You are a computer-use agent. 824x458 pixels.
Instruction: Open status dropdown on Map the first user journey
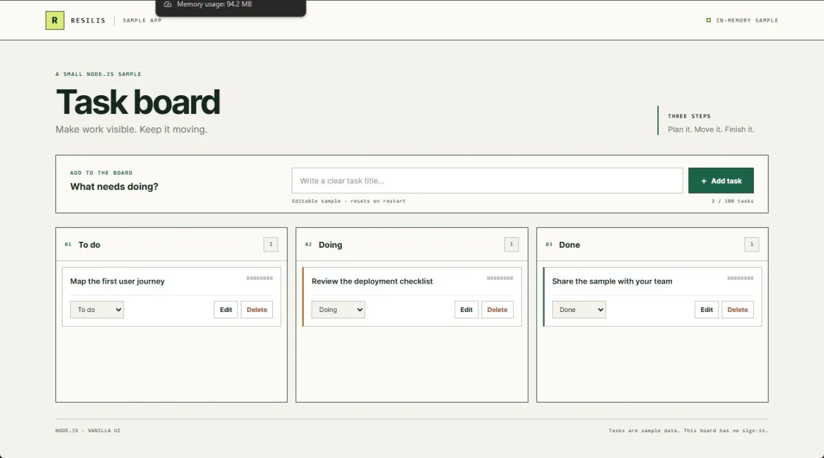point(97,309)
